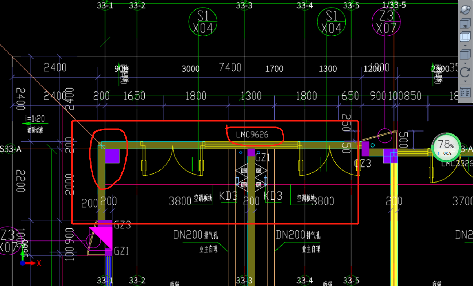Image resolution: width=473 pixels, height=286 pixels.
Task: Click the right DN200排气孔 label
Action: (298, 235)
